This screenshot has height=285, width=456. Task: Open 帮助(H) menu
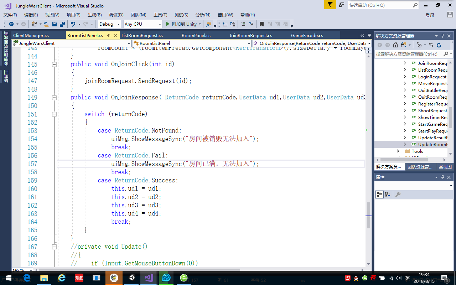(248, 15)
